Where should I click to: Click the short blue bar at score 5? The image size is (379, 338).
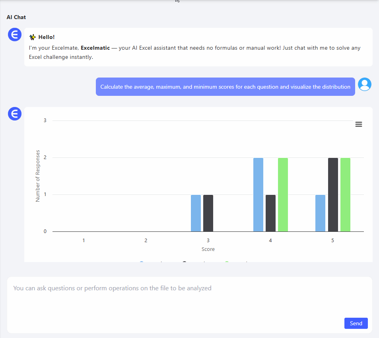320,213
